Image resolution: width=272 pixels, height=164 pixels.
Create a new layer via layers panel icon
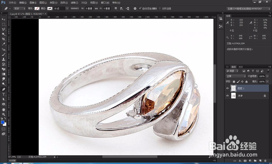[260, 161]
